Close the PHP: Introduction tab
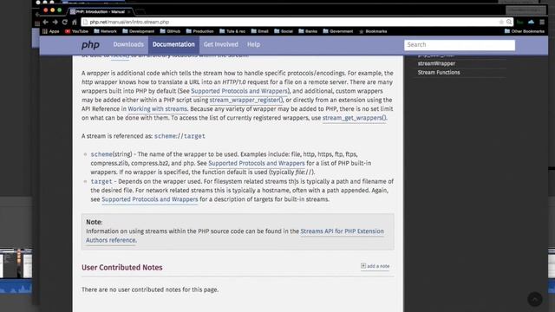 click(x=129, y=11)
